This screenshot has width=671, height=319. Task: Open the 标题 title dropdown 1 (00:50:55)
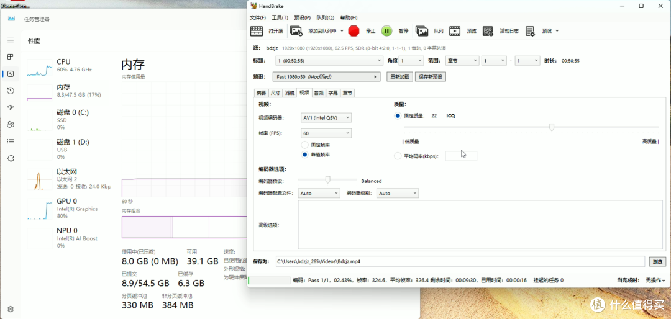click(x=329, y=61)
